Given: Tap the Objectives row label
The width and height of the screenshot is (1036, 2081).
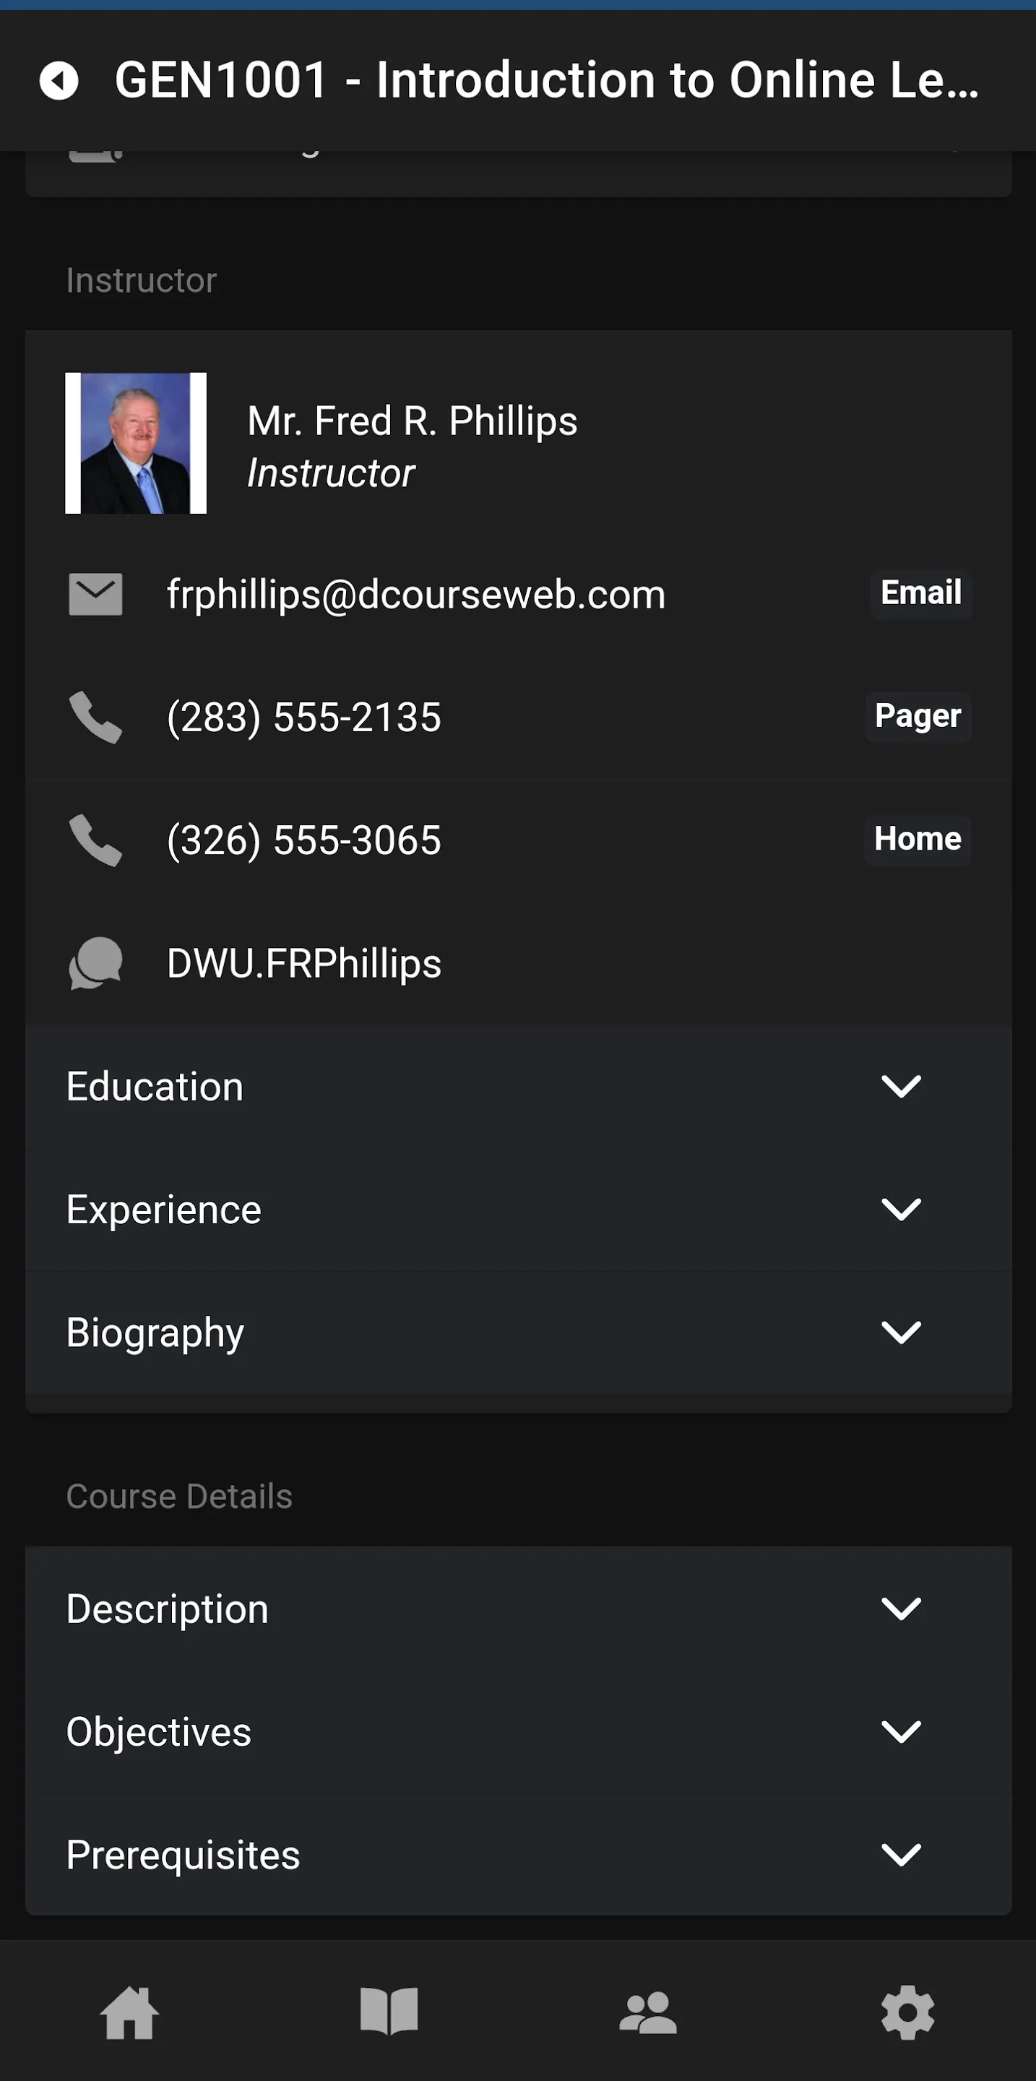Looking at the screenshot, I should (158, 1732).
